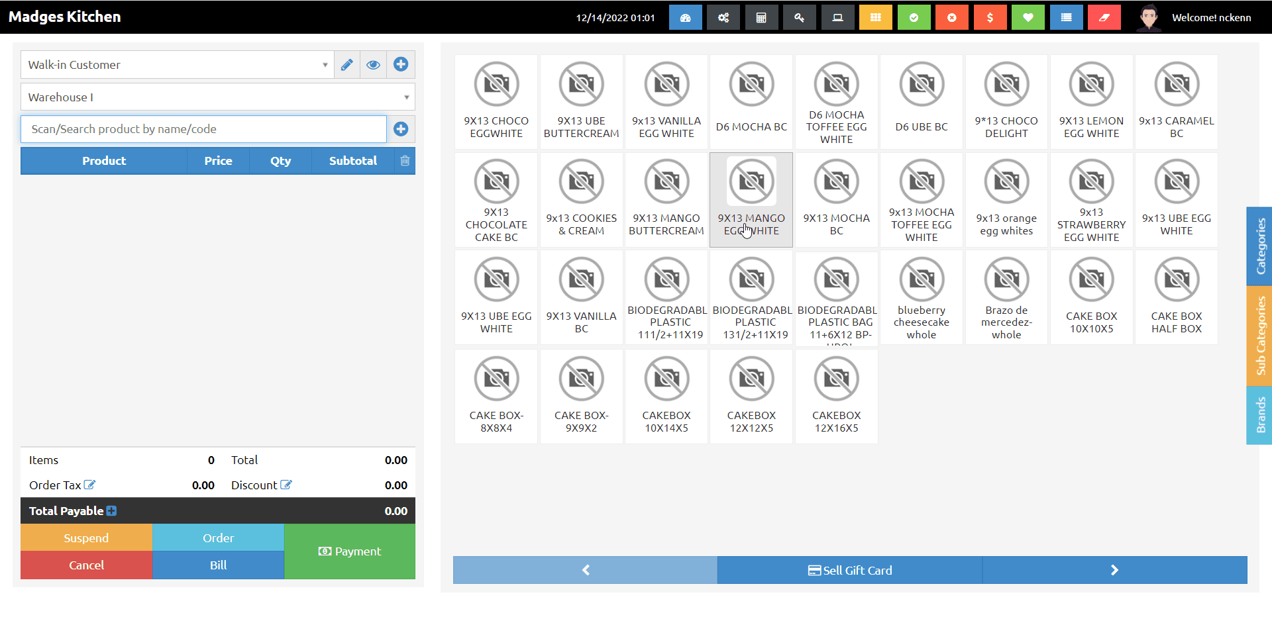
Task: Go to previous product page arrow
Action: point(586,570)
